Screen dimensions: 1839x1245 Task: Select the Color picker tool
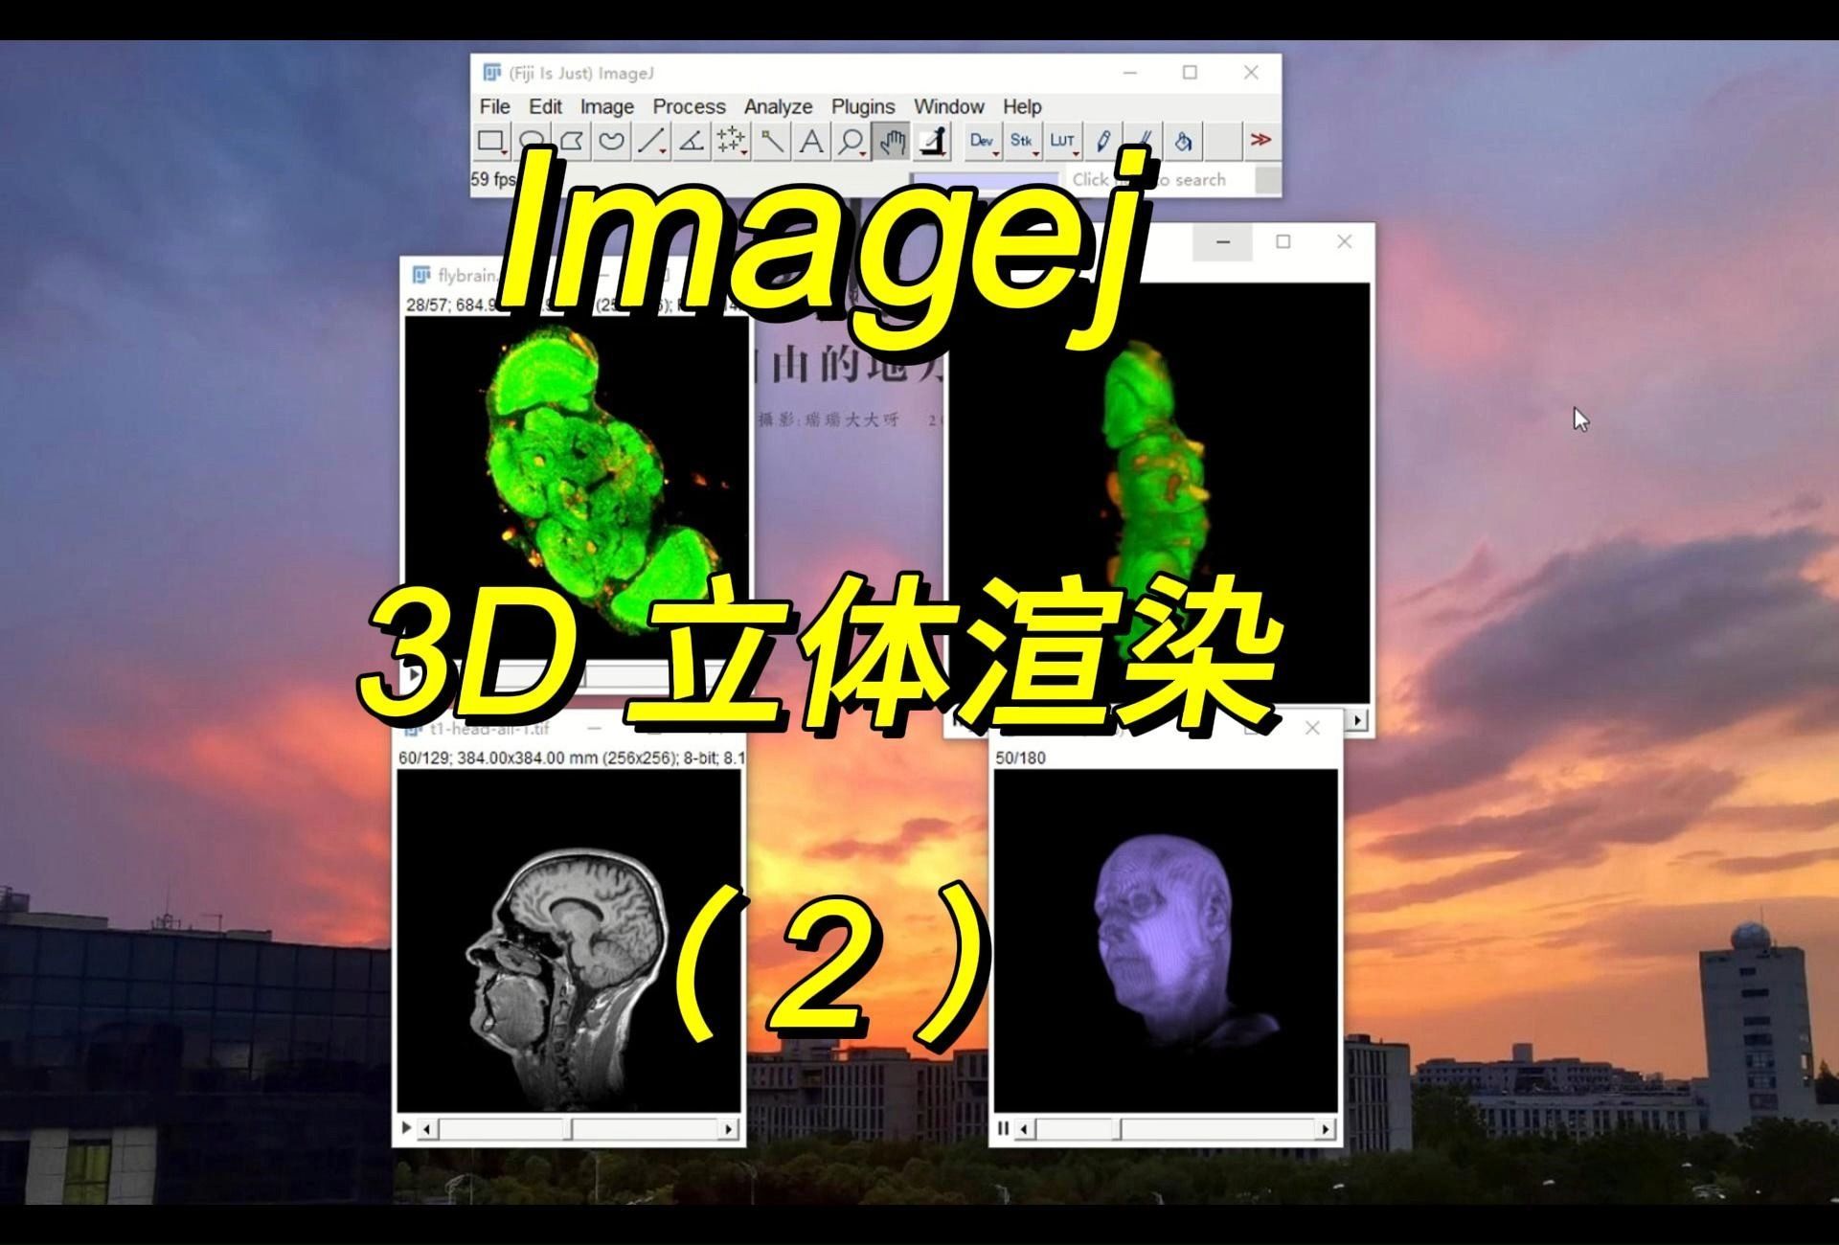932,142
